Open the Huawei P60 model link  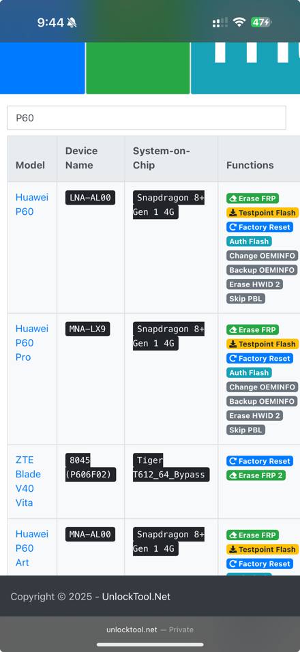click(x=32, y=204)
